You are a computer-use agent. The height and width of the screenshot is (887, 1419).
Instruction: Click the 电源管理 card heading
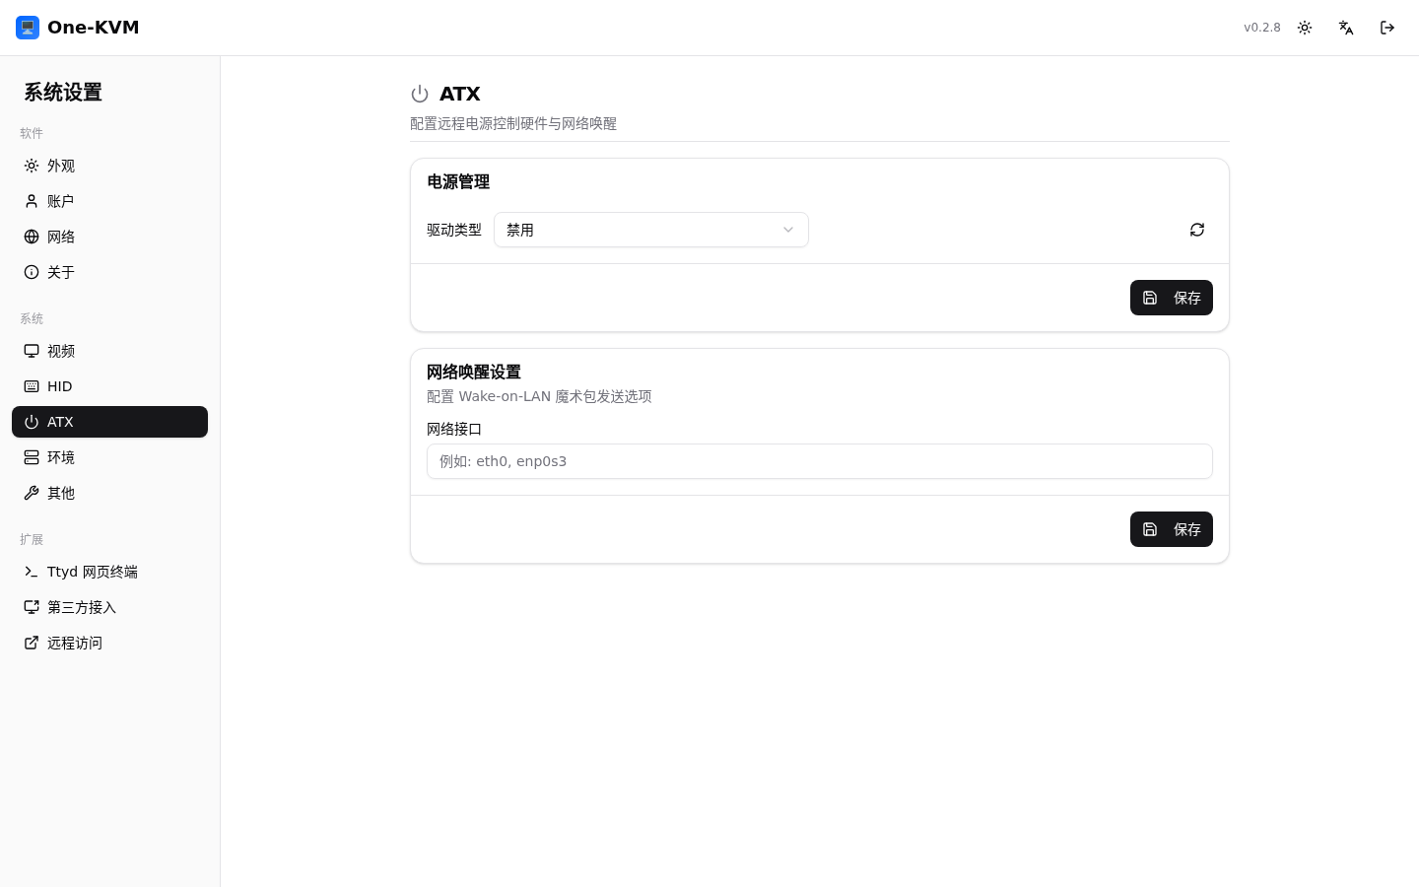458,181
